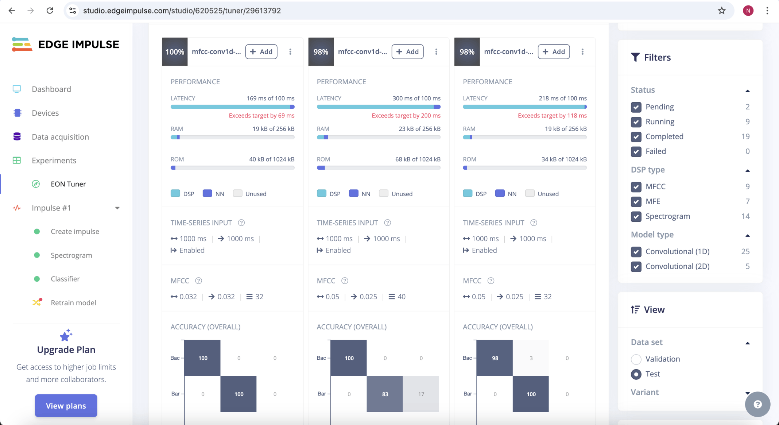
Task: Click the Devices chip icon
Action: point(17,113)
